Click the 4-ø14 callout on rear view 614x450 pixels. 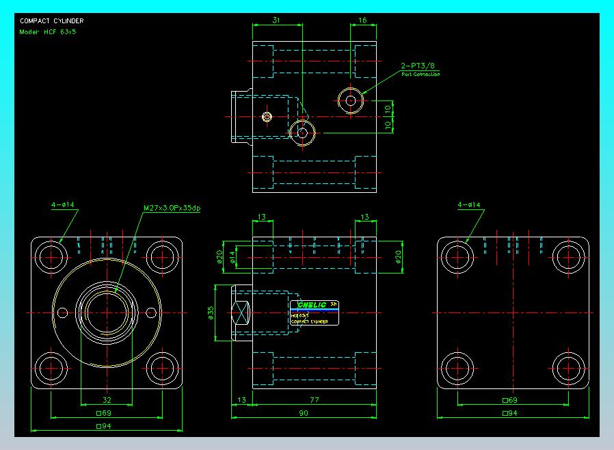(469, 204)
